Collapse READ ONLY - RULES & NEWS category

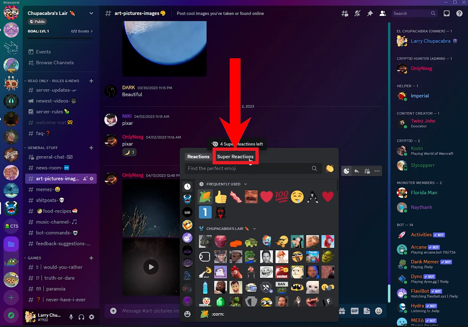pos(53,81)
